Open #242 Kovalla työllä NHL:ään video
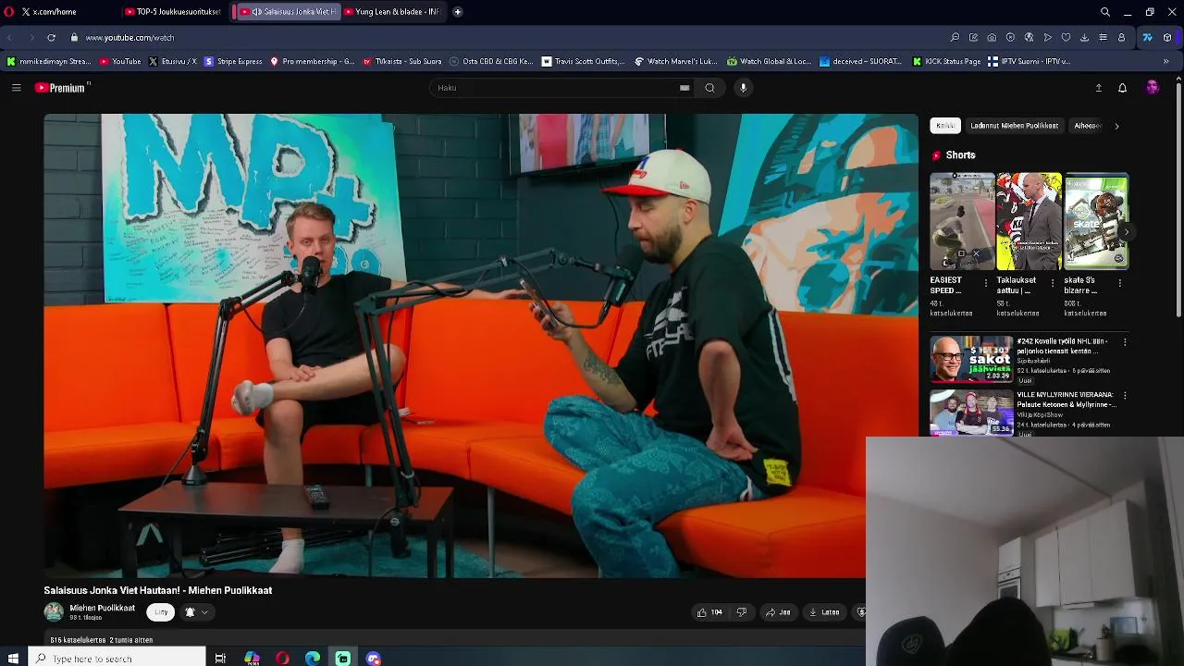Image resolution: width=1184 pixels, height=666 pixels. coord(972,359)
